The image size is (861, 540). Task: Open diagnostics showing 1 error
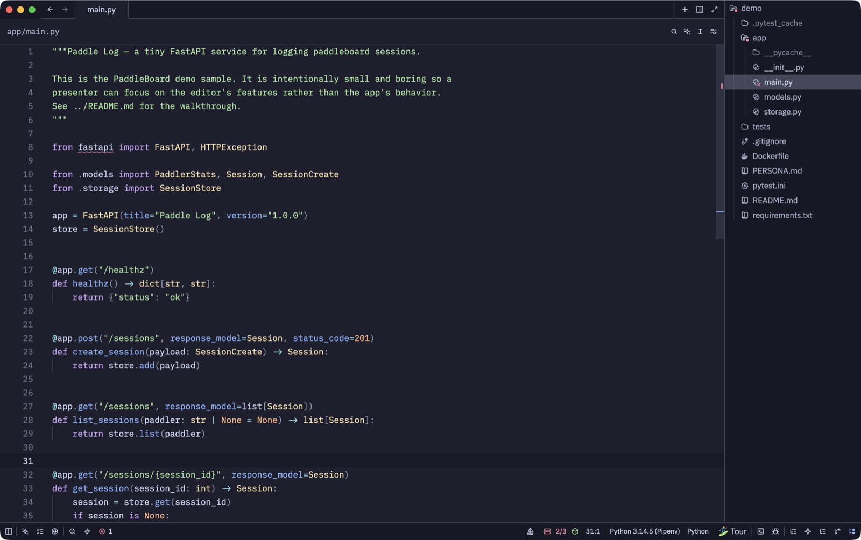coord(105,531)
